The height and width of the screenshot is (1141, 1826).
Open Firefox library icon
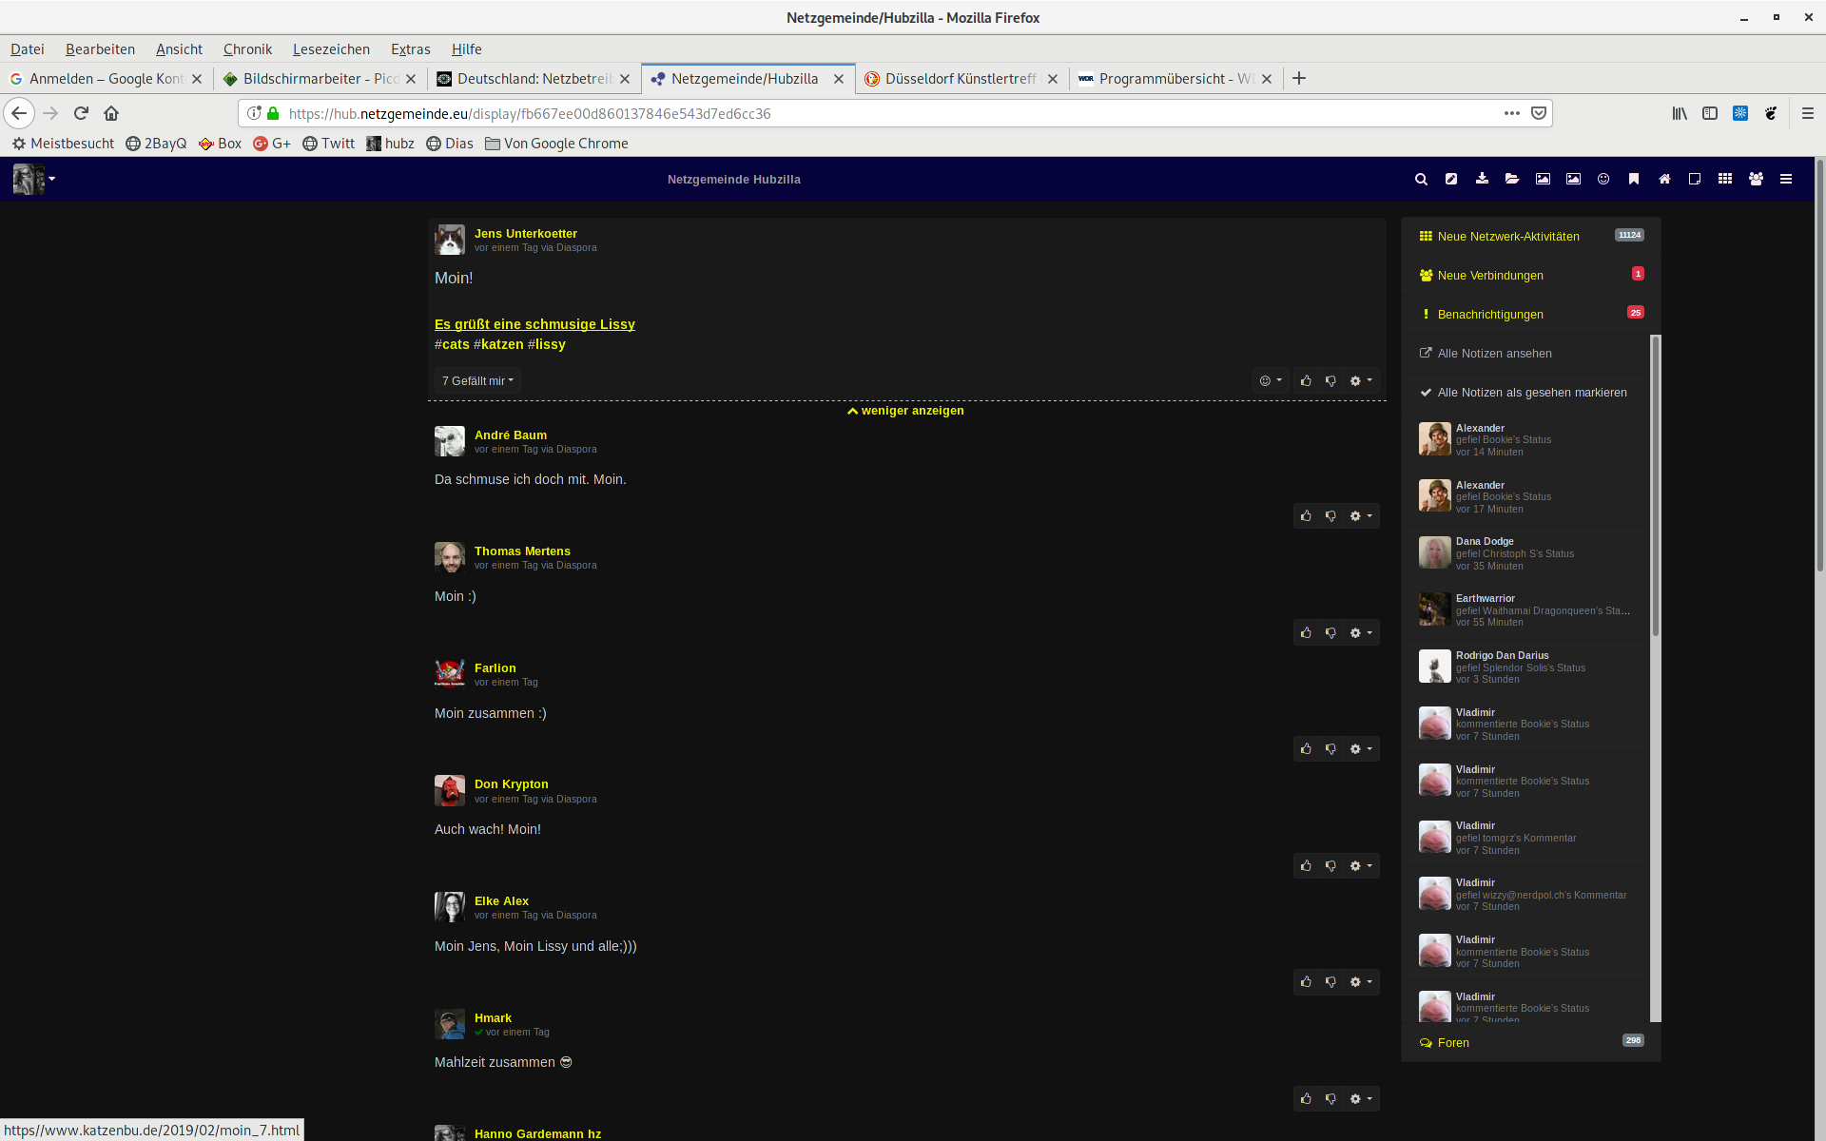coord(1680,113)
